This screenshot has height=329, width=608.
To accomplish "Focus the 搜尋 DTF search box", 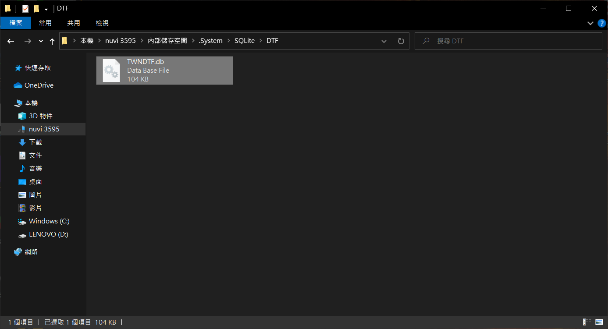I will point(508,41).
